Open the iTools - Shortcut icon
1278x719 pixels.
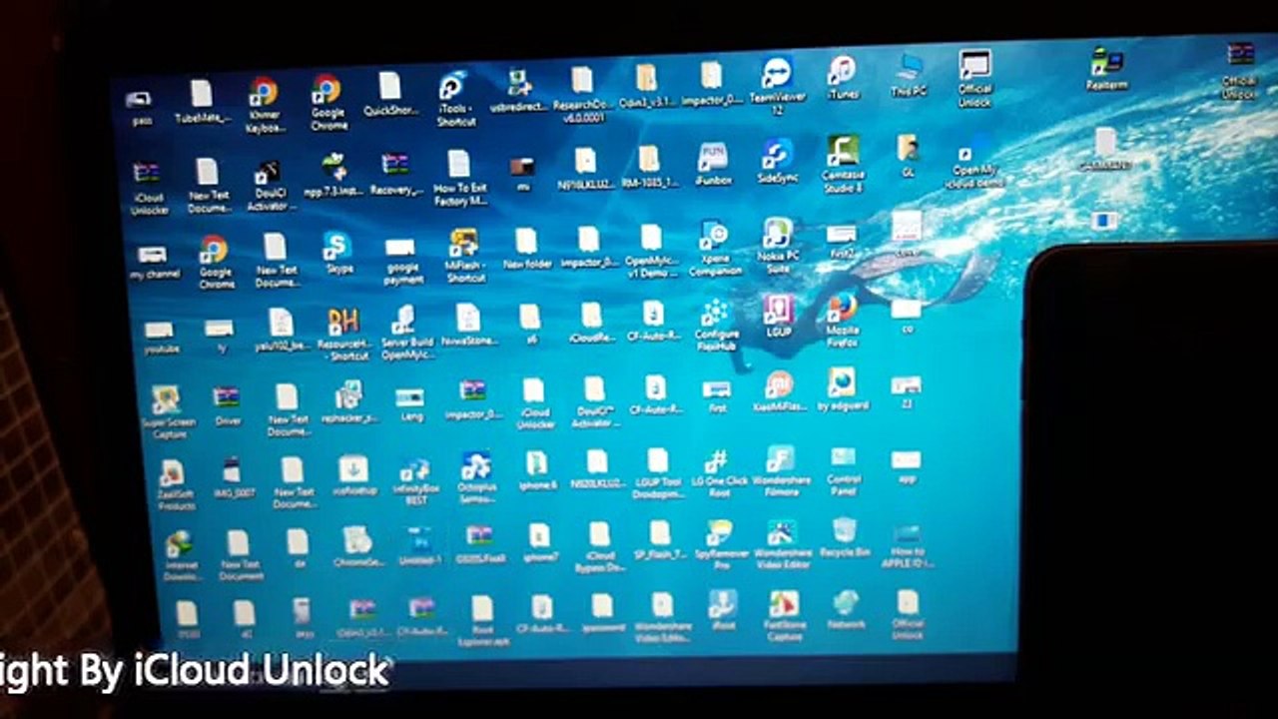[x=454, y=98]
